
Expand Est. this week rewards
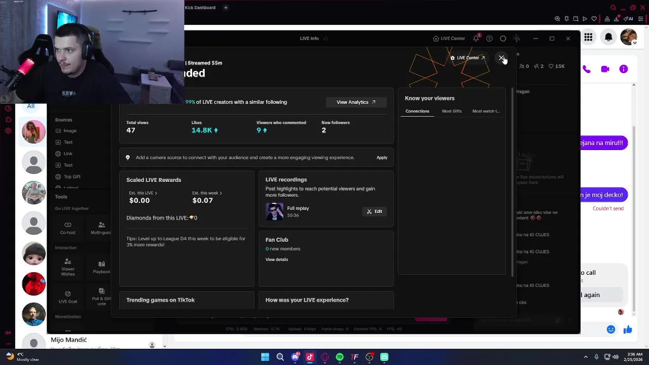[207, 193]
